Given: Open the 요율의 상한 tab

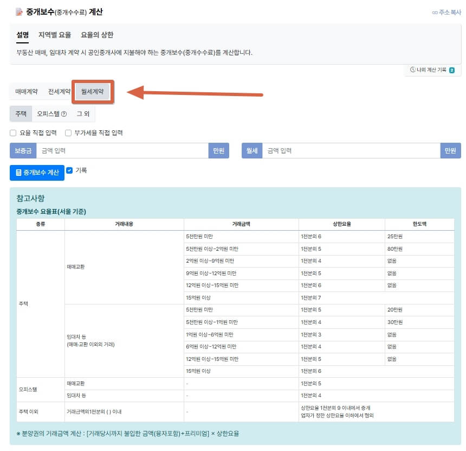Looking at the screenshot, I should pos(97,35).
